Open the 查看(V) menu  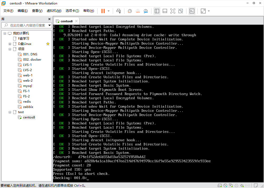(37, 11)
